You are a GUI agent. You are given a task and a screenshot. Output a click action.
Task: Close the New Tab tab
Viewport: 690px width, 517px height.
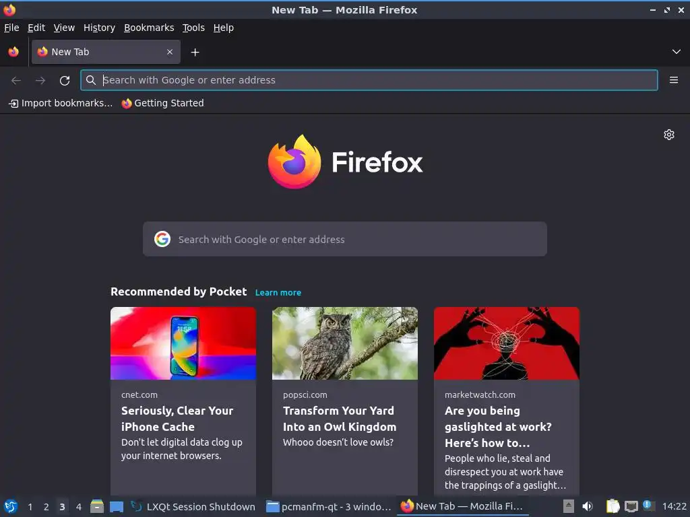(x=170, y=52)
